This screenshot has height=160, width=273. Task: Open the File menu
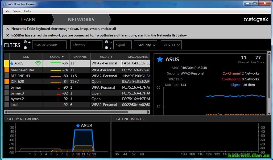(x=7, y=11)
